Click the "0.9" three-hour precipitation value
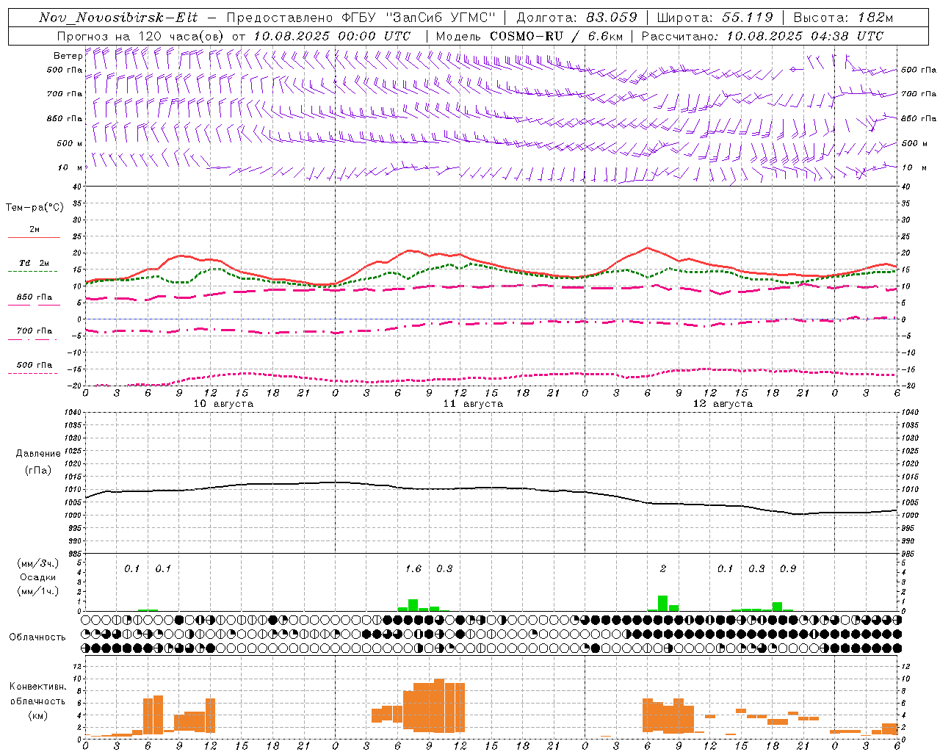940x752 pixels. (788, 569)
